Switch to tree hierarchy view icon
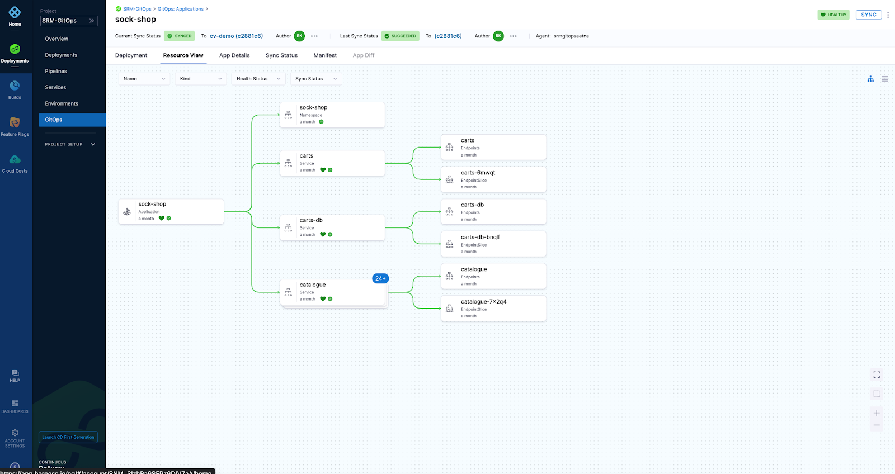The image size is (895, 474). [x=870, y=79]
